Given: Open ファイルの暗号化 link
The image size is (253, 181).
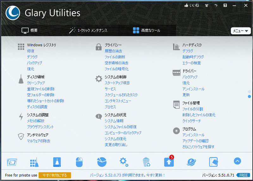Looking at the screenshot, I should point(117,69).
